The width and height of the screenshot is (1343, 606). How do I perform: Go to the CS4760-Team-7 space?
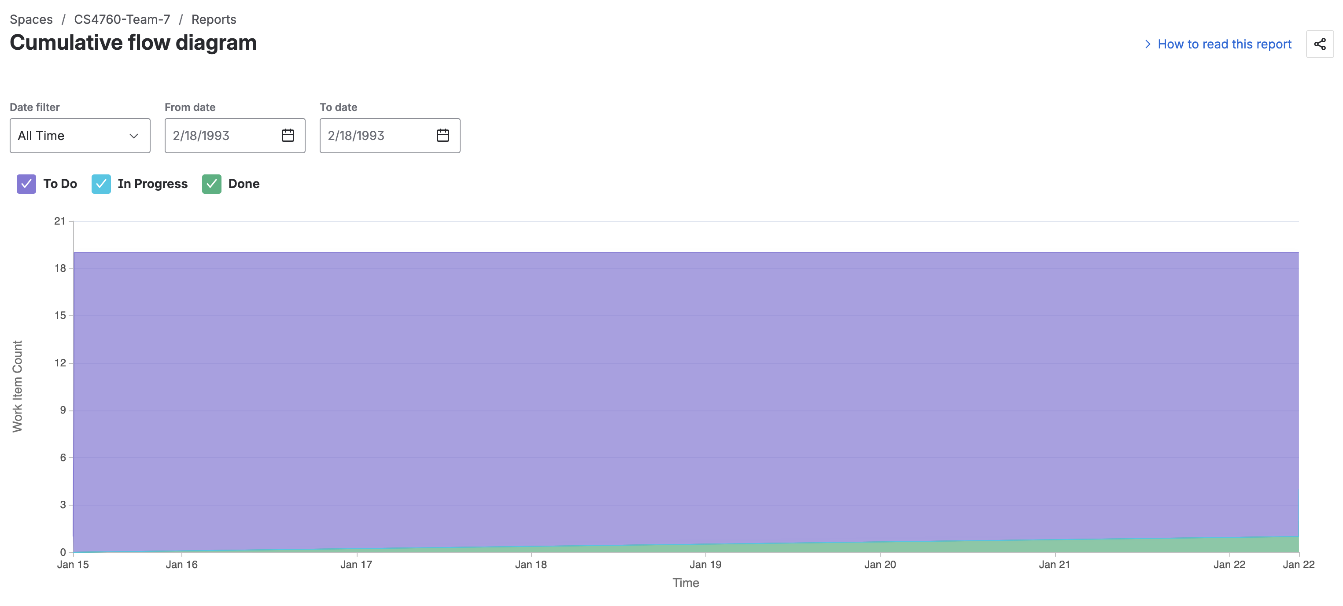pos(121,19)
